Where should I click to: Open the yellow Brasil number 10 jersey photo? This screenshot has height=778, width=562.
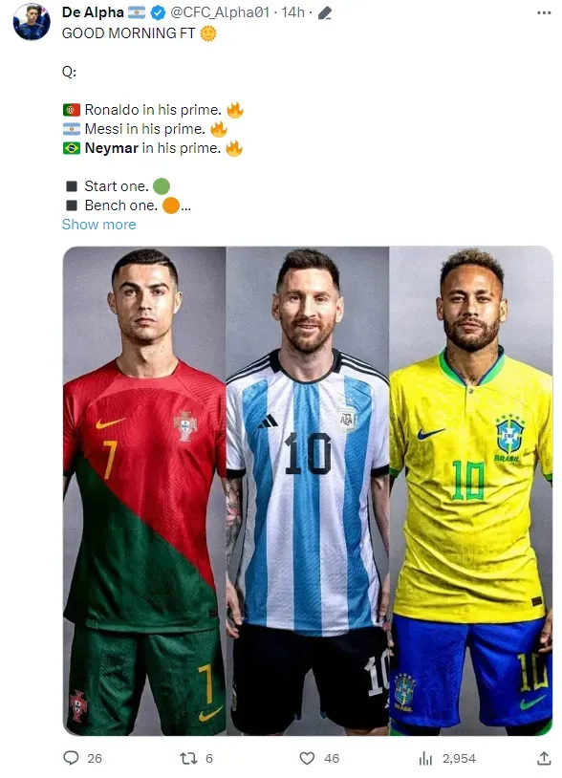pos(471,490)
